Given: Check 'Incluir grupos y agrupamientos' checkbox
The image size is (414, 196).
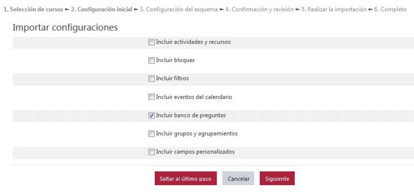Looking at the screenshot, I should (x=151, y=134).
